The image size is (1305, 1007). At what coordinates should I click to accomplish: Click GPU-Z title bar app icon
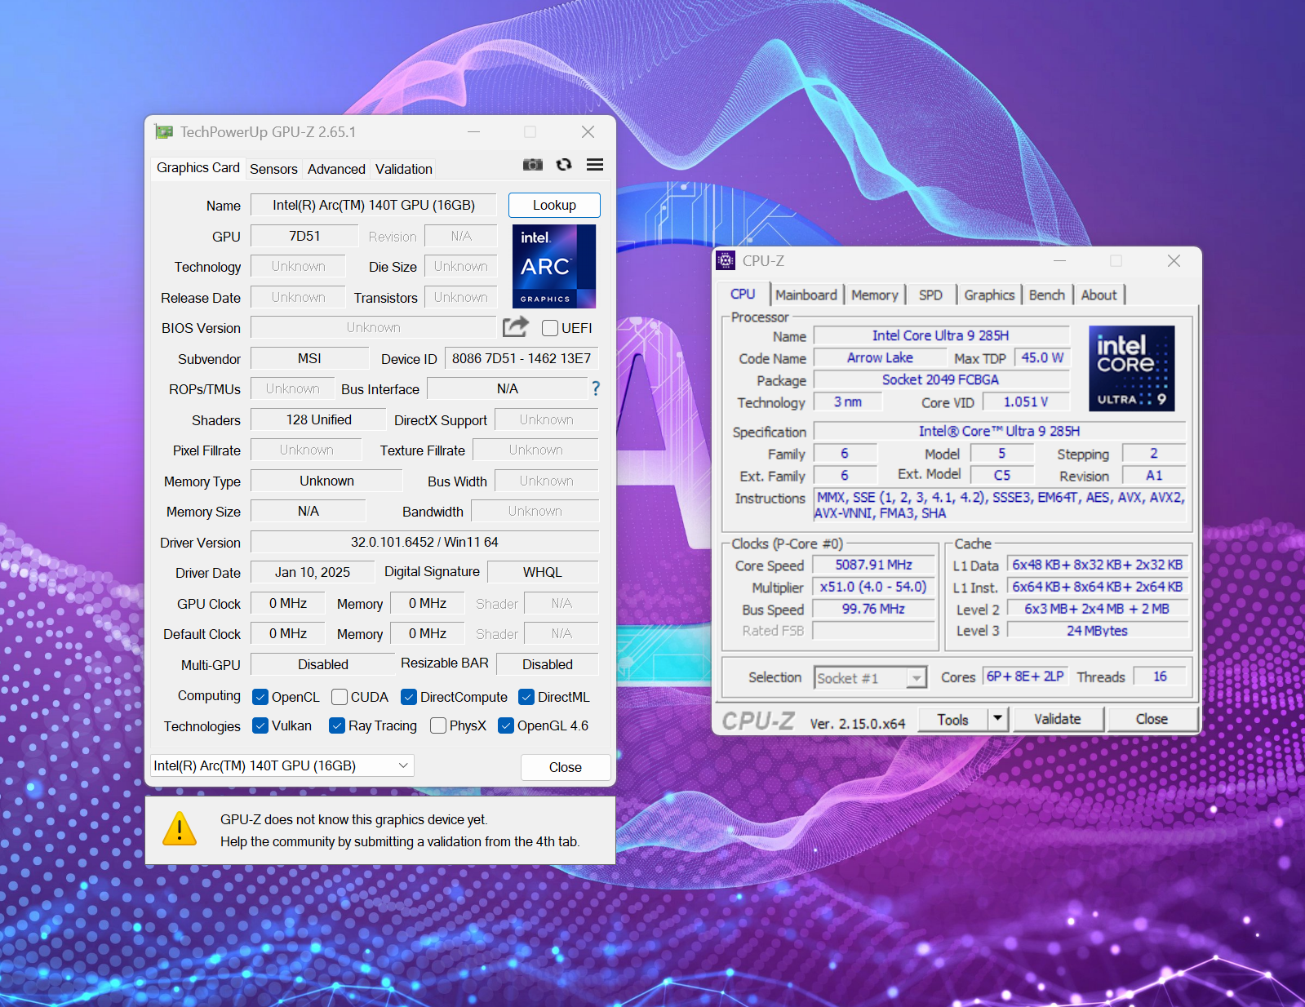[x=164, y=131]
